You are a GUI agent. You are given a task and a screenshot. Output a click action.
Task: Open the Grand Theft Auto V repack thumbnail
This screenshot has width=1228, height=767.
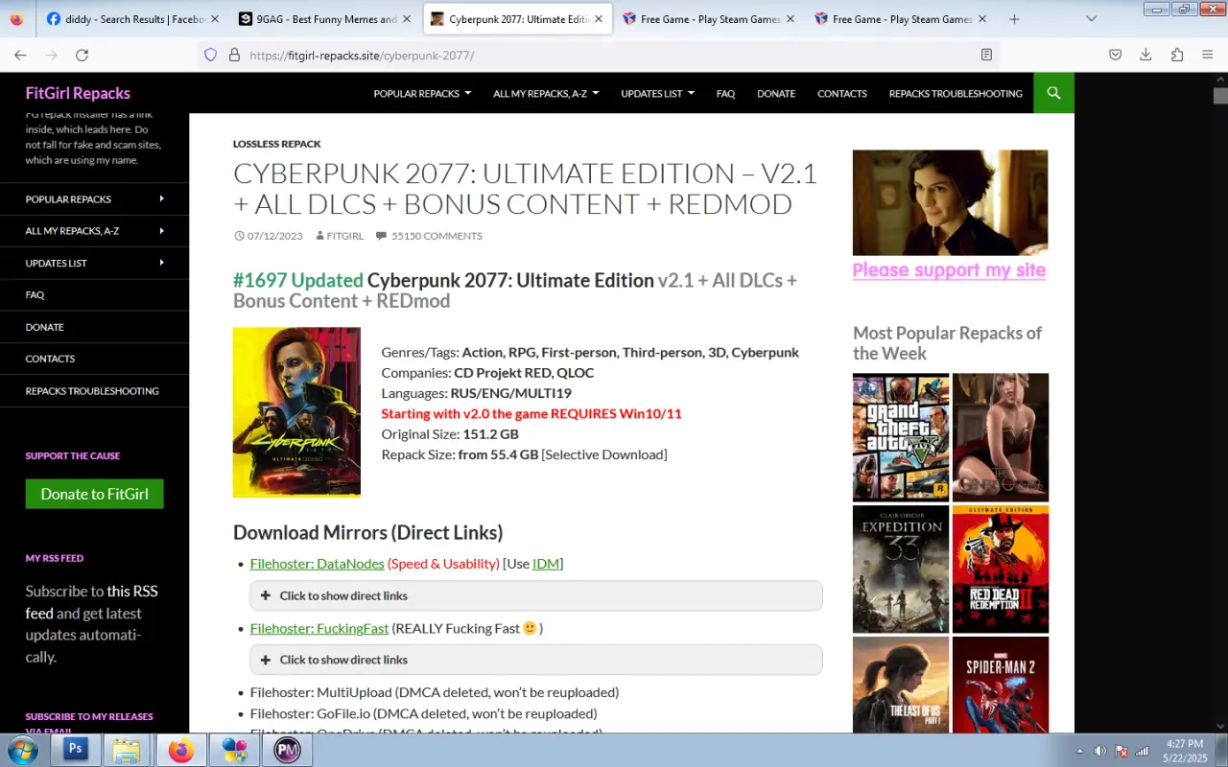tap(901, 437)
